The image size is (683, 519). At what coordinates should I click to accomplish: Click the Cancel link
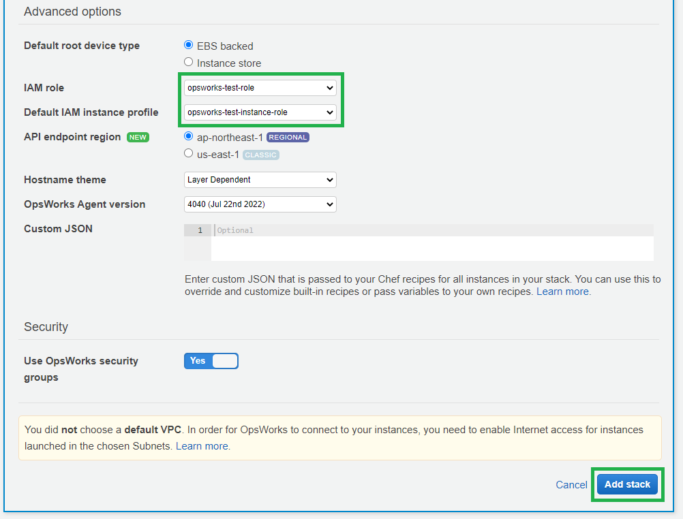(571, 485)
